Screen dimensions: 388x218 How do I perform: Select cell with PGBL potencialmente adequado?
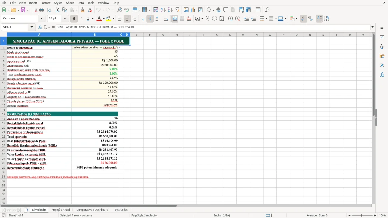pos(95,168)
